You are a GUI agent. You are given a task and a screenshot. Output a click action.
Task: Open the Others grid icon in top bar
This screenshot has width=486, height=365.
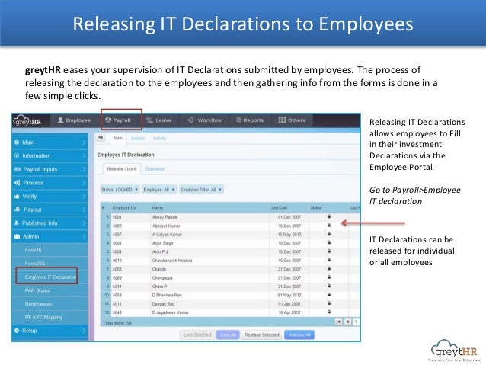tap(282, 120)
